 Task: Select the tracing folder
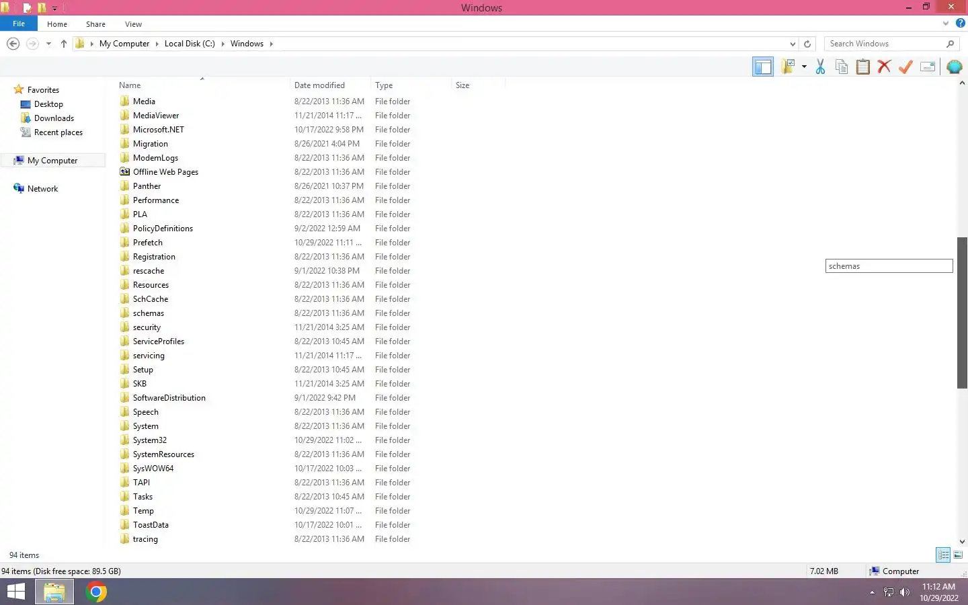(x=145, y=539)
